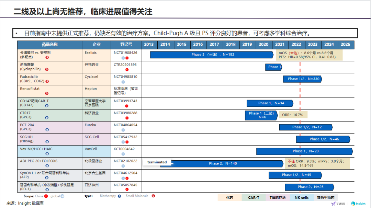Click the red dot under NCT05057845

pos(127,189)
